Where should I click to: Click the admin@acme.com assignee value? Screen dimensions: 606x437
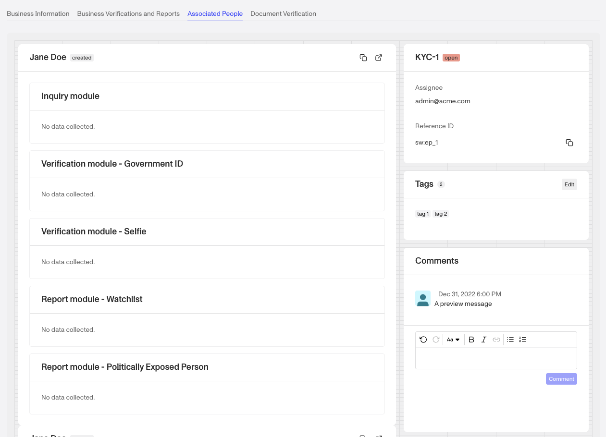443,101
